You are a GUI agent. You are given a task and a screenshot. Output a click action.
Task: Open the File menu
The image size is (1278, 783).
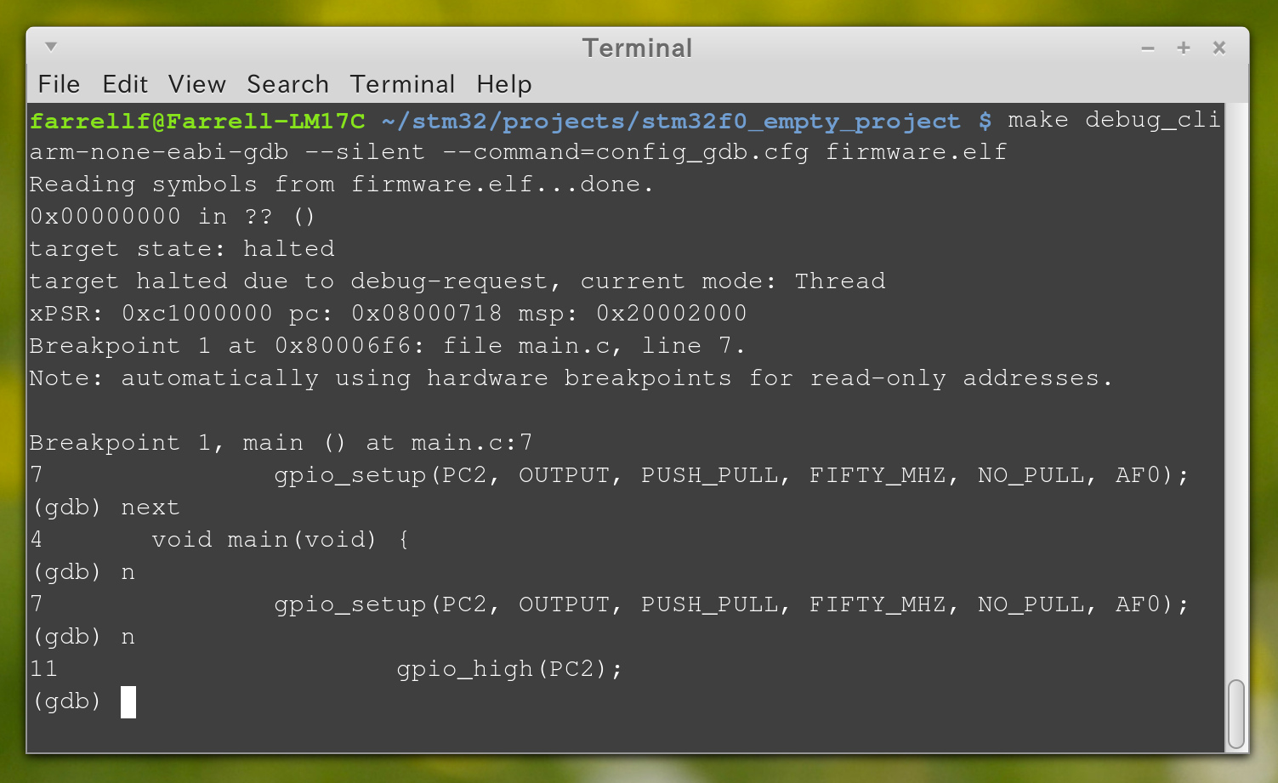60,84
